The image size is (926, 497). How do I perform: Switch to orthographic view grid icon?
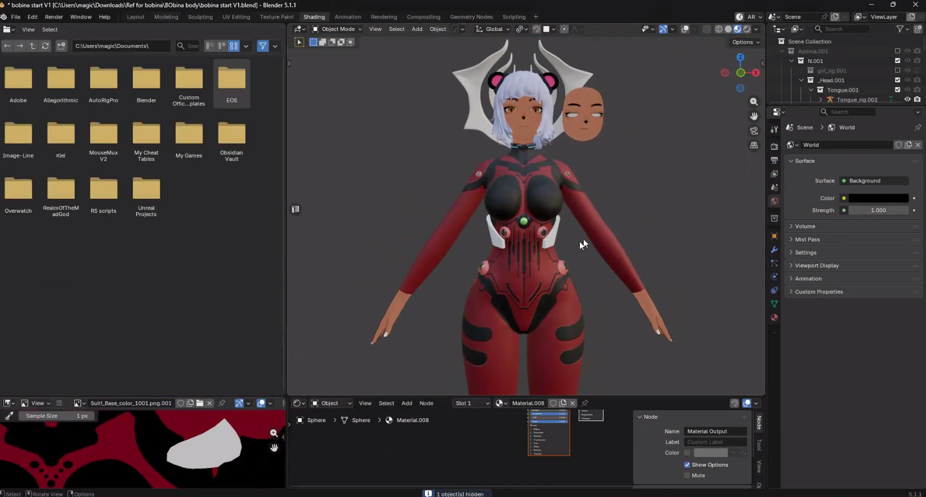point(754,145)
